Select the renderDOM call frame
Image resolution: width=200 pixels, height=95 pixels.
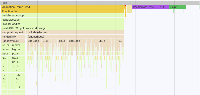[x=13, y=37]
